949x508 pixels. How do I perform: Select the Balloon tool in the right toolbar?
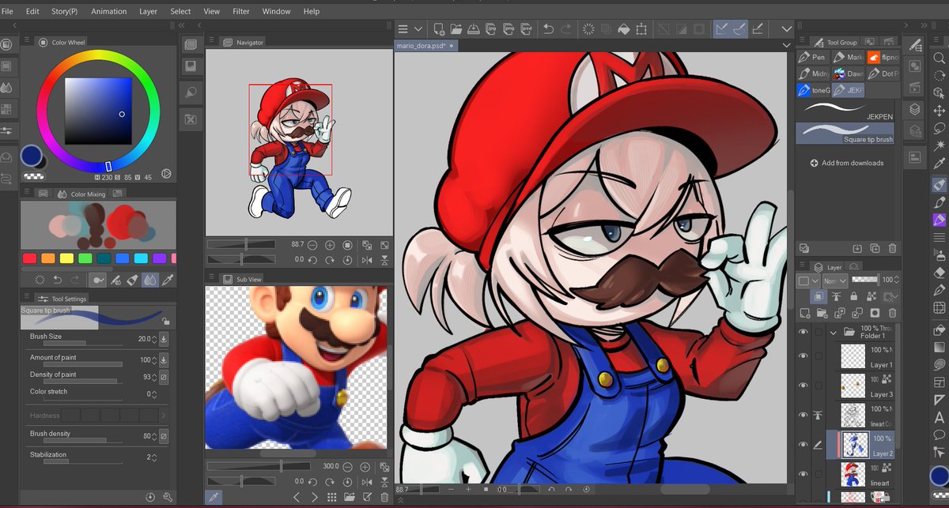click(940, 435)
